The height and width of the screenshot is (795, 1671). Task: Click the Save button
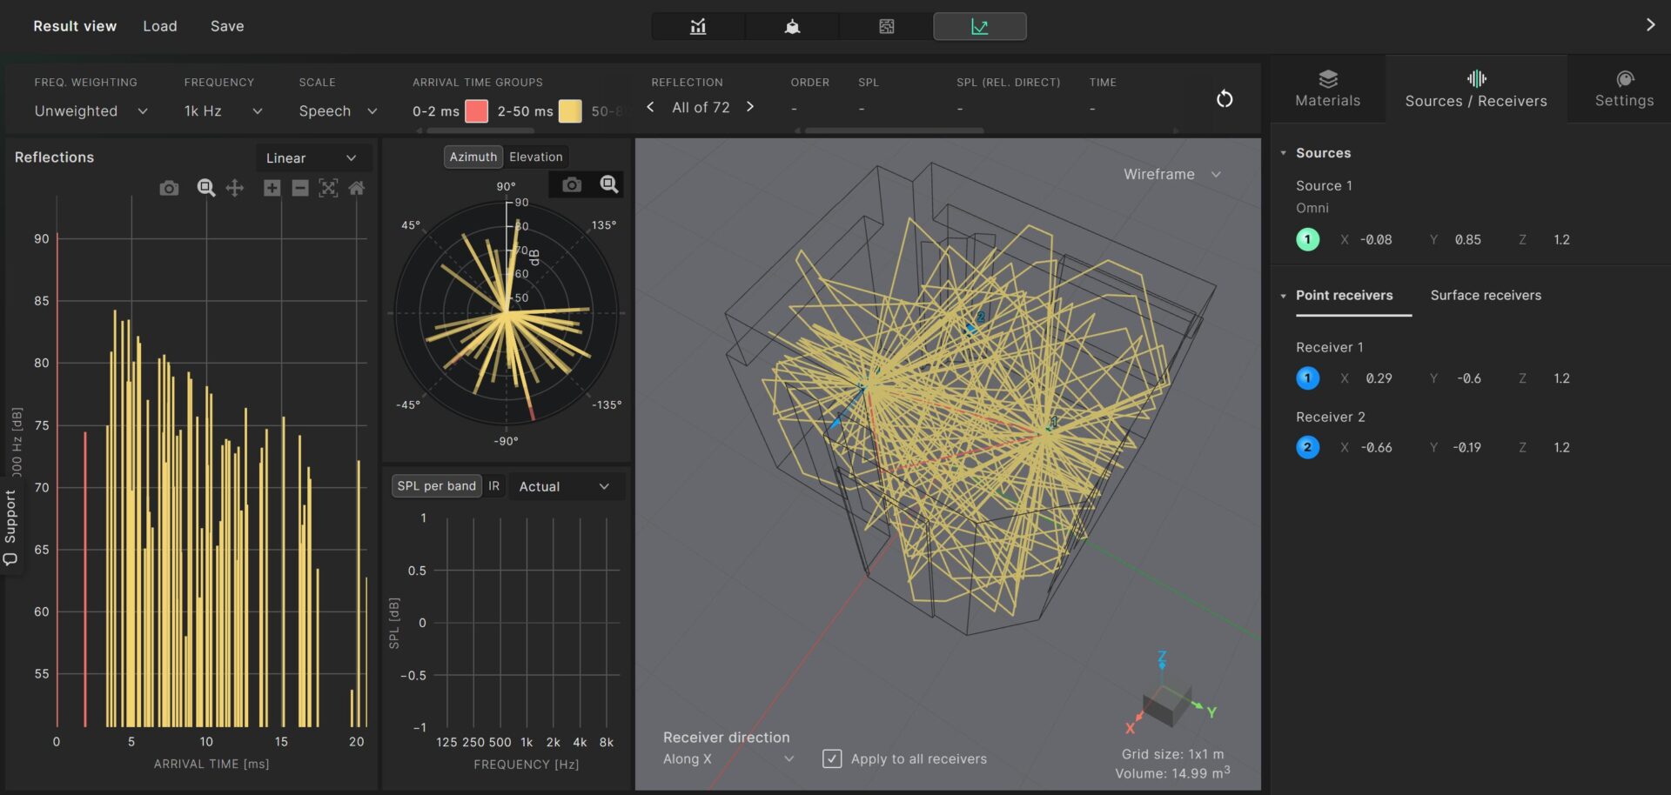click(227, 26)
